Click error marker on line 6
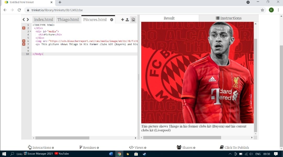Screen dimensions: 283x157 pyautogui.click(x=24, y=41)
